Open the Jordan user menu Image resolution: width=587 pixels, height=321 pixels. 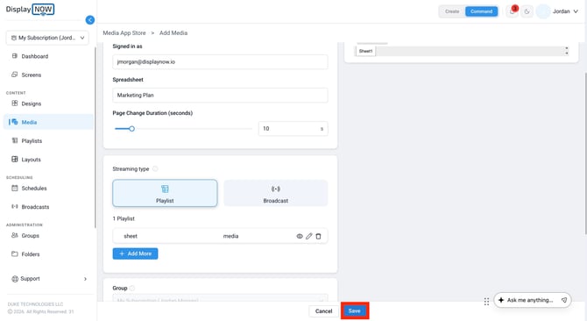(x=565, y=11)
